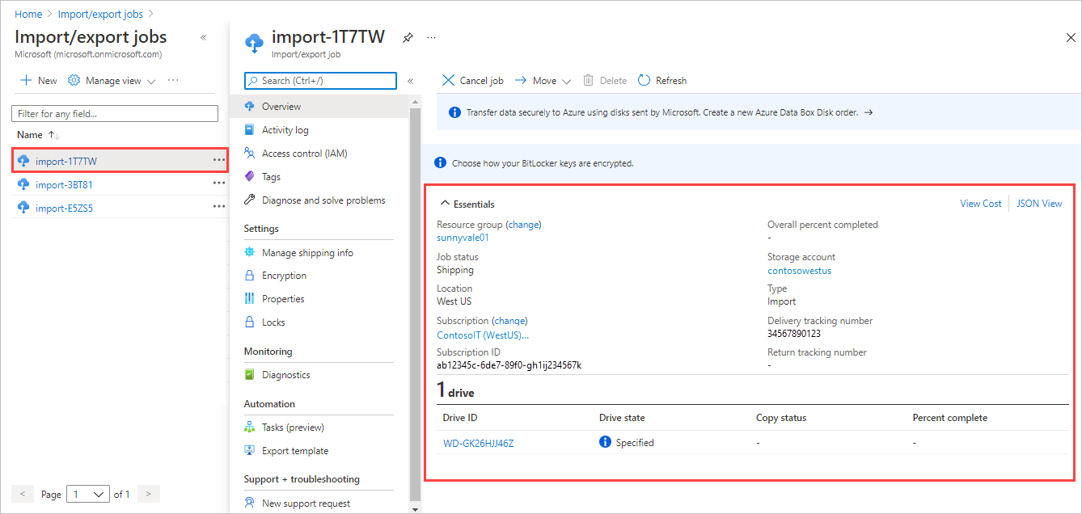Click the BitLocker keys info banner
The height and width of the screenshot is (514, 1082).
pyautogui.click(x=751, y=162)
